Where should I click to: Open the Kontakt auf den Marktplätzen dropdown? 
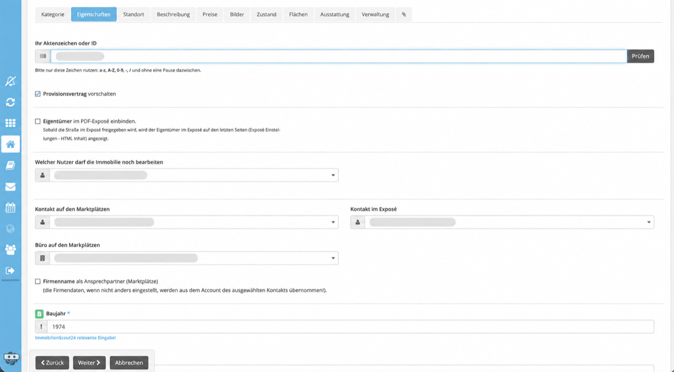coord(194,223)
